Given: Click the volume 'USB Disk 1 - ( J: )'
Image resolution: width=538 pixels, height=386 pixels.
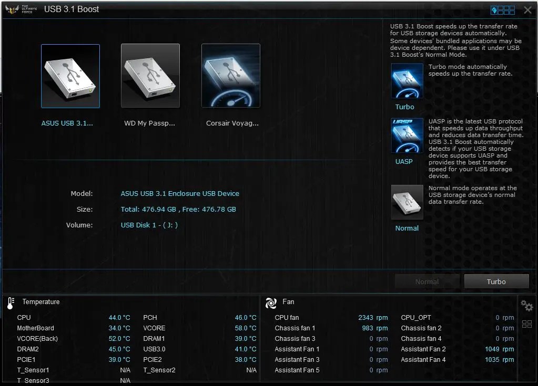Looking at the screenshot, I should [149, 225].
